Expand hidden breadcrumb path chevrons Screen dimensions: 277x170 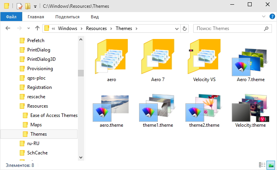coord(53,28)
